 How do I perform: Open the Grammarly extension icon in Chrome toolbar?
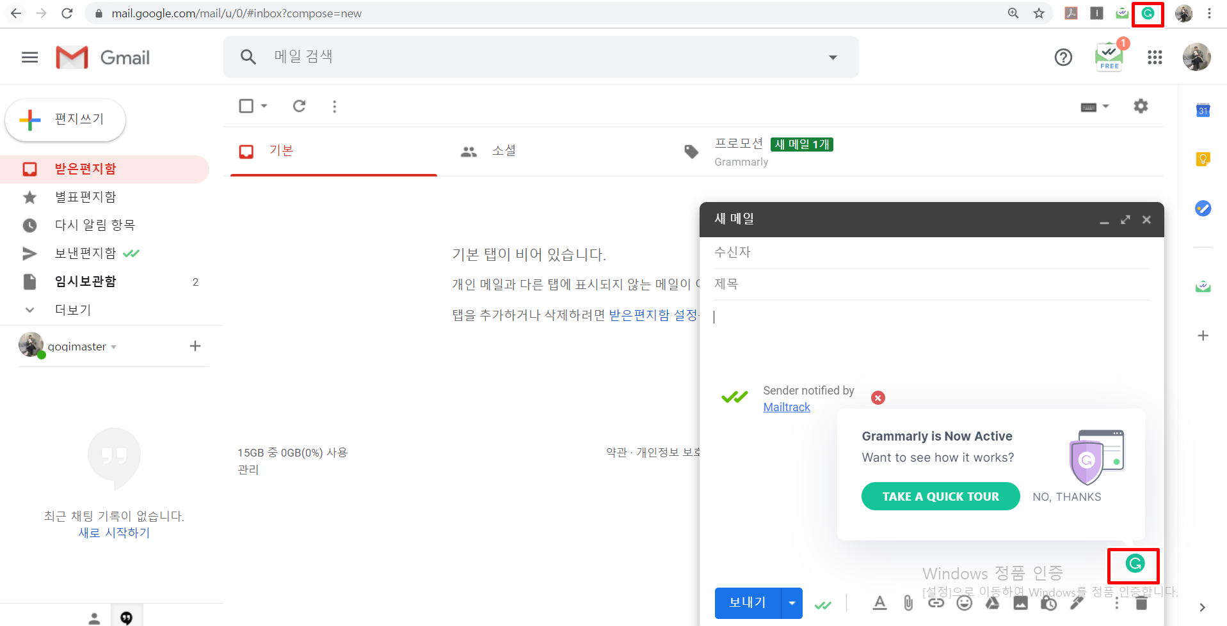click(x=1148, y=13)
